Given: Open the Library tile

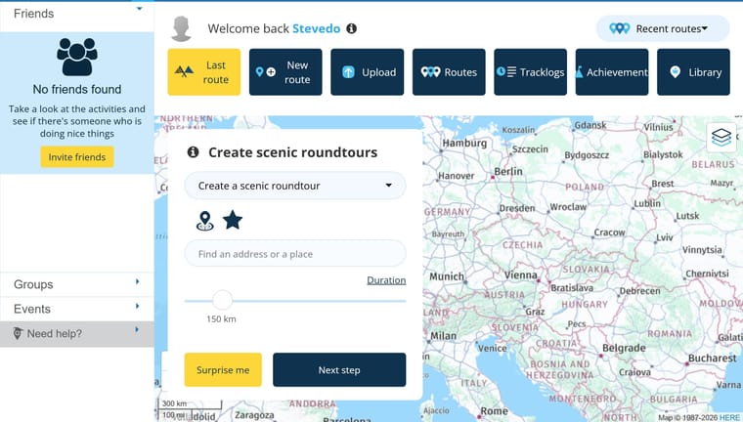Looking at the screenshot, I should 693,72.
